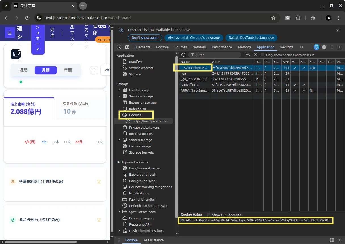This screenshot has height=244, width=345.
Task: Bookmark this page with the star icon
Action: click(x=273, y=18)
